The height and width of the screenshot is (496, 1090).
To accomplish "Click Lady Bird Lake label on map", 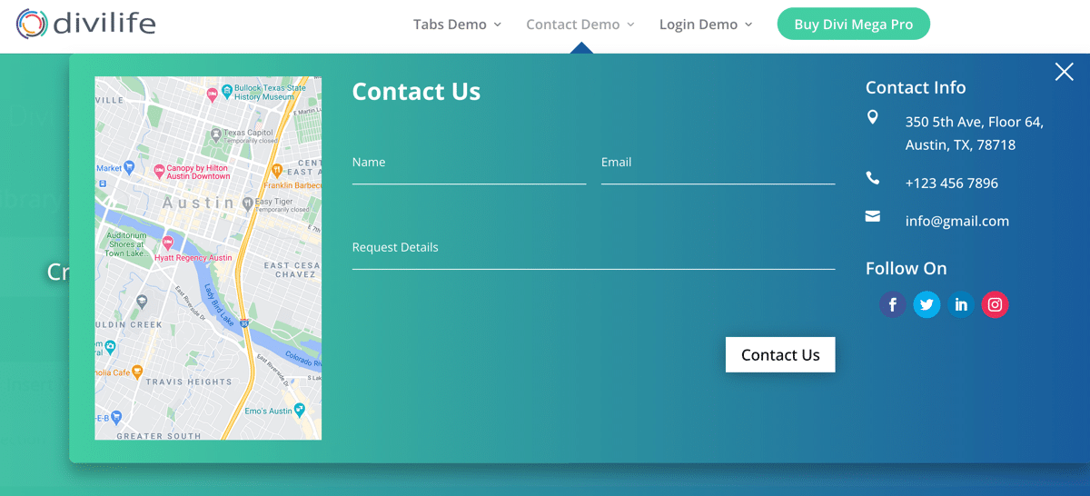I will pyautogui.click(x=218, y=307).
